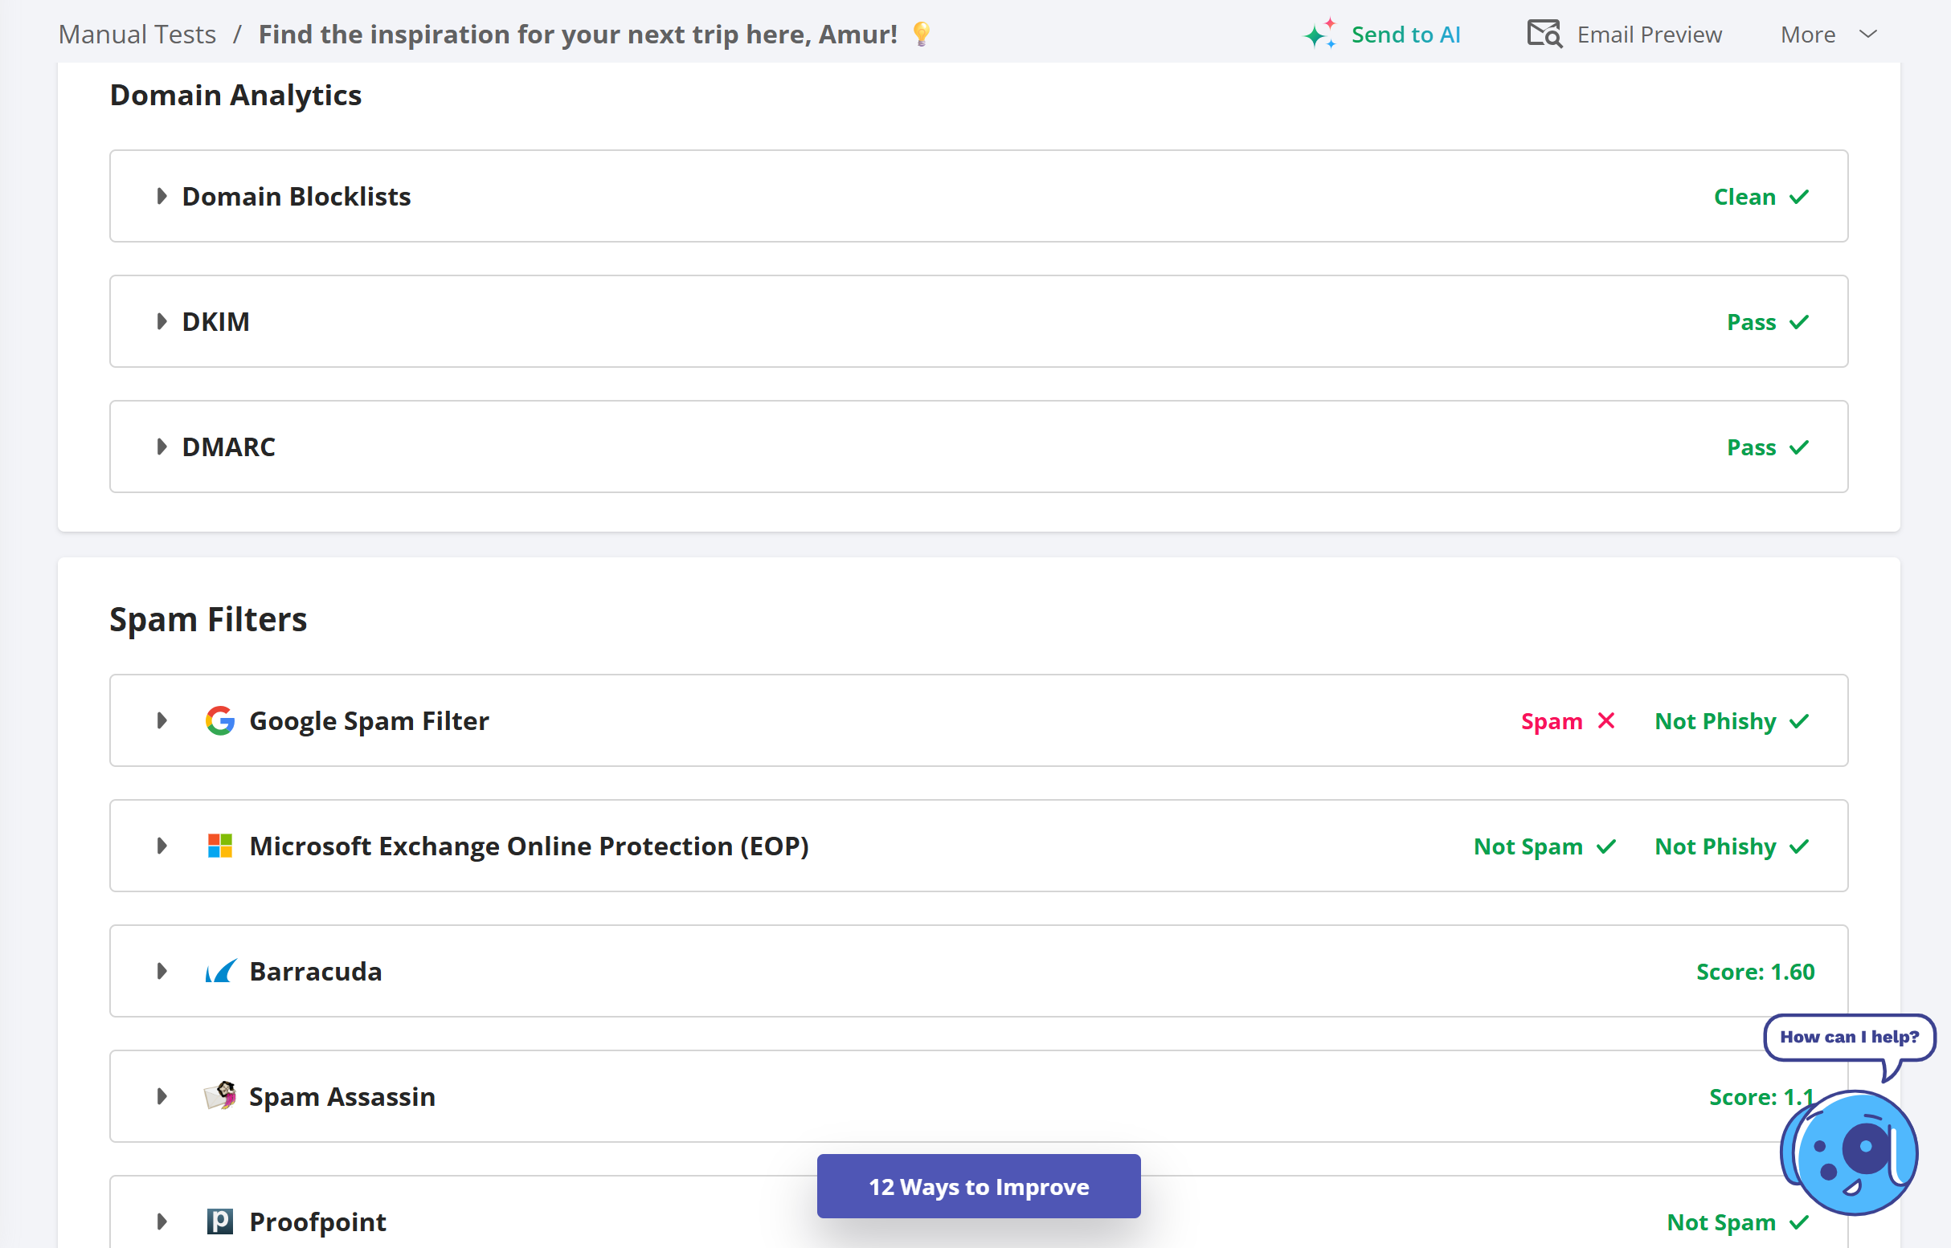Click the Send to AI link
The width and height of the screenshot is (1951, 1248).
1405,34
